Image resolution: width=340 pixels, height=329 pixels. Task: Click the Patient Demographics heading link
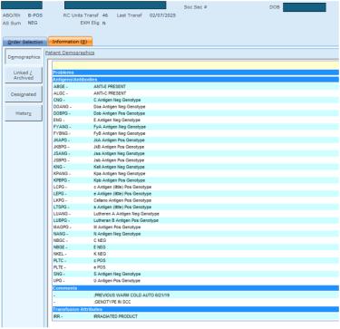tap(70, 53)
